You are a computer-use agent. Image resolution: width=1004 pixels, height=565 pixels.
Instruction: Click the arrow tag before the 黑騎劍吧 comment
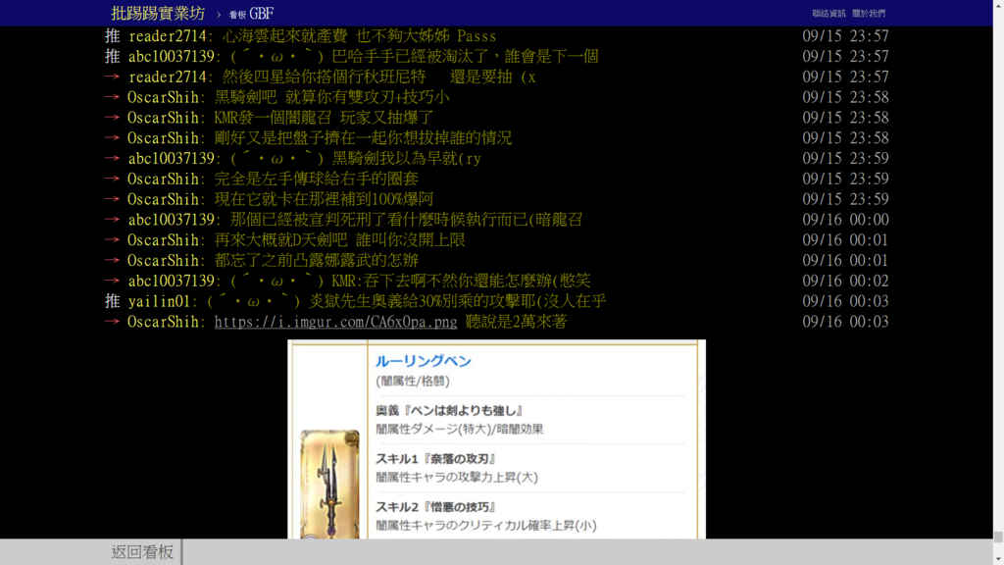112,97
